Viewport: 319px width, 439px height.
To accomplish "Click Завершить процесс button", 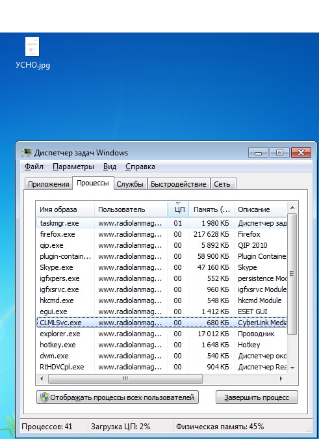I will (257, 397).
